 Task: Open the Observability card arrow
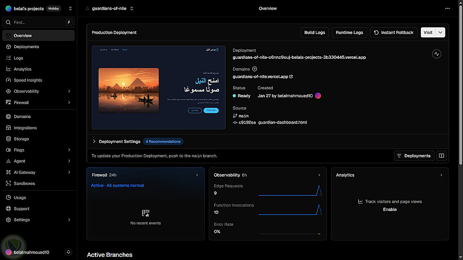[319, 175]
